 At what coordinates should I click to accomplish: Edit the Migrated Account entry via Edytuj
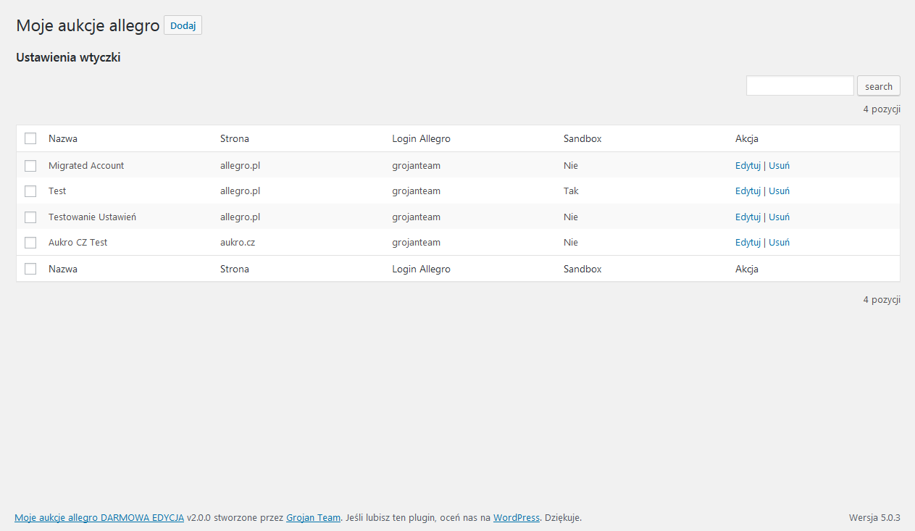(748, 165)
